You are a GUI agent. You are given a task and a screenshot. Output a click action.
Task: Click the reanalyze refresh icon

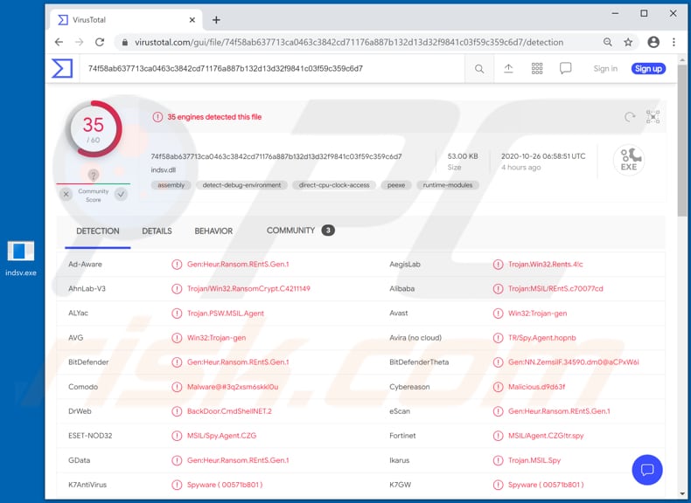630,117
